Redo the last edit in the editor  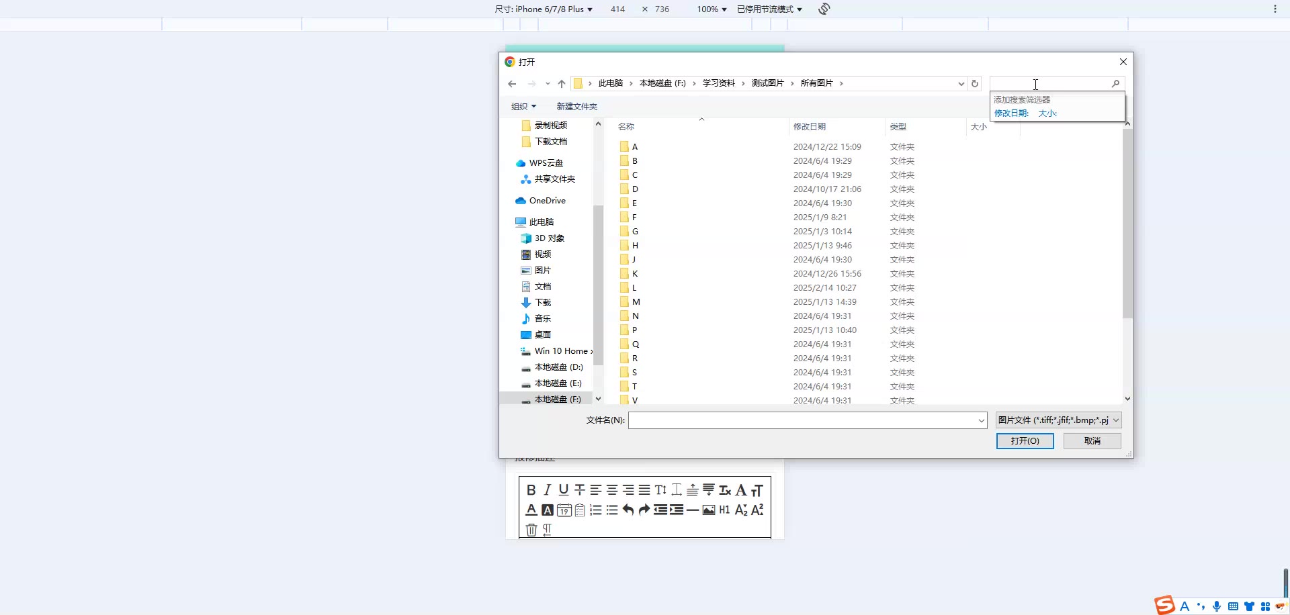[644, 510]
